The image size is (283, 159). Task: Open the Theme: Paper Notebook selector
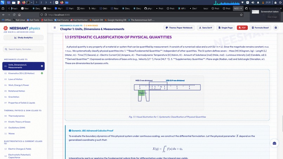[x=179, y=28]
